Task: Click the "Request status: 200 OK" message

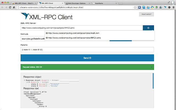Action: (32, 67)
